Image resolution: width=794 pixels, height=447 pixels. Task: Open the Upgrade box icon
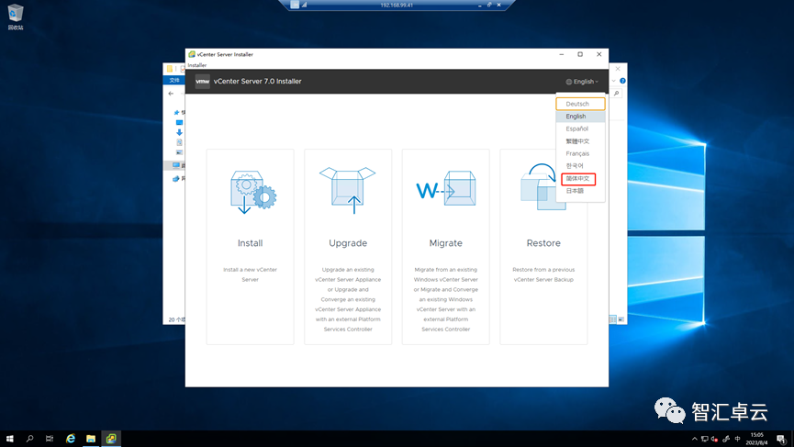(347, 190)
